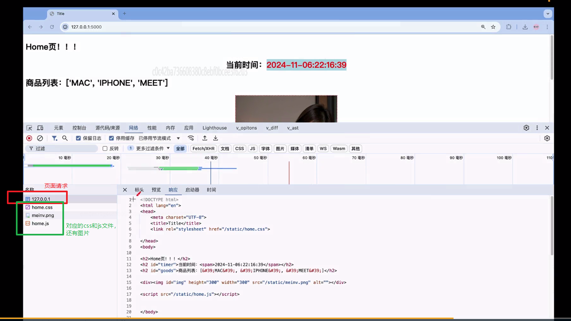571x321 pixels.
Task: Open the browser extensions puzzle icon
Action: click(x=509, y=27)
